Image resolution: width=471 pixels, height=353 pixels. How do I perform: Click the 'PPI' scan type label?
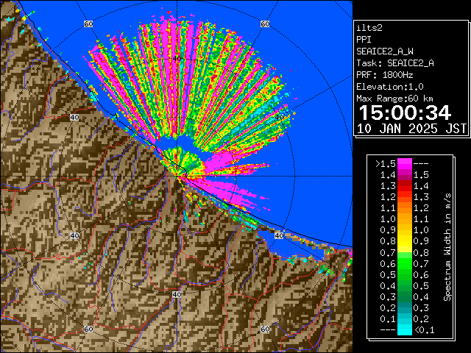[364, 40]
